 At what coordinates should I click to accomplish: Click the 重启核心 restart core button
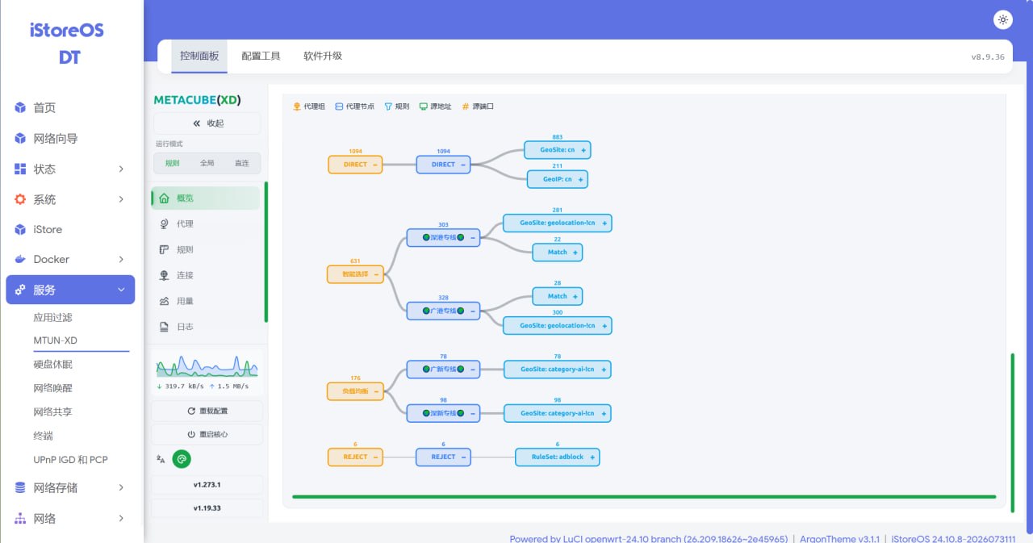tap(207, 434)
